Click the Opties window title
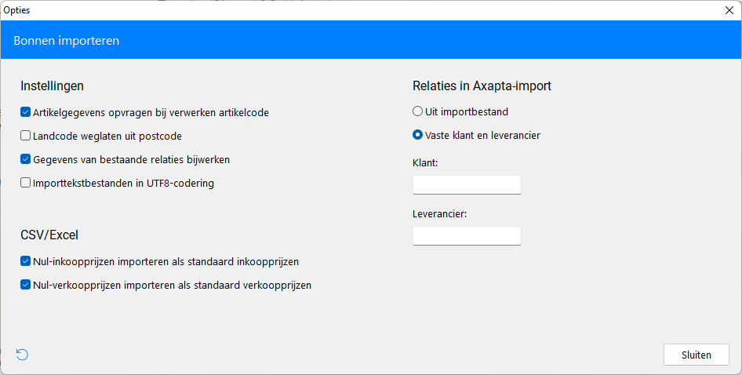Image resolution: width=742 pixels, height=375 pixels. click(16, 10)
